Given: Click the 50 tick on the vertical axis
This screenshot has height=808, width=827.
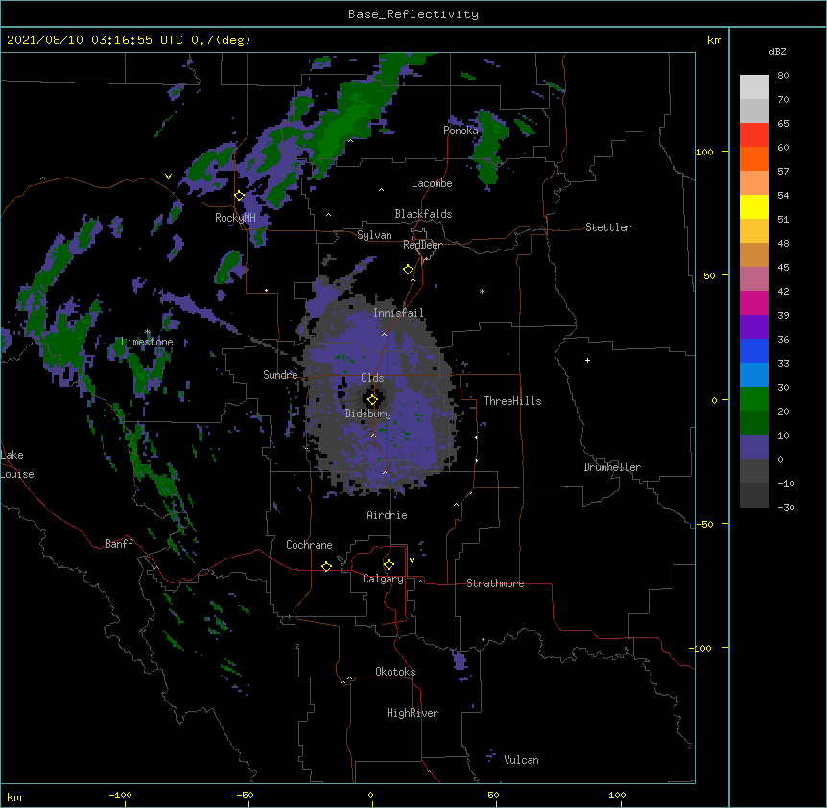Looking at the screenshot, I should coord(709,275).
